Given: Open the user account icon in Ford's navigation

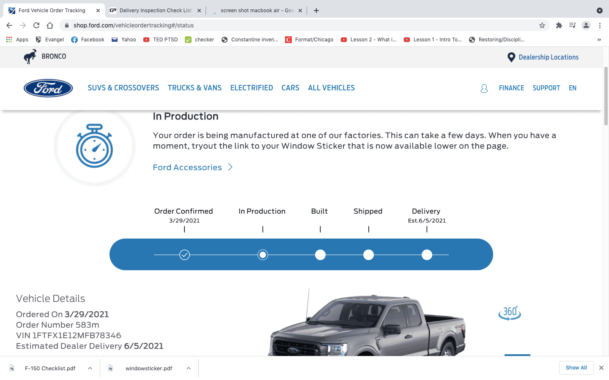Looking at the screenshot, I should coord(484,88).
